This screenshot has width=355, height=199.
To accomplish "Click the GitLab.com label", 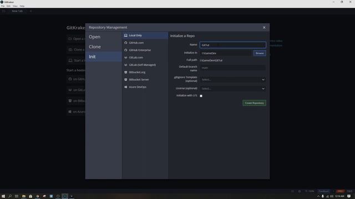I will click(x=136, y=57).
